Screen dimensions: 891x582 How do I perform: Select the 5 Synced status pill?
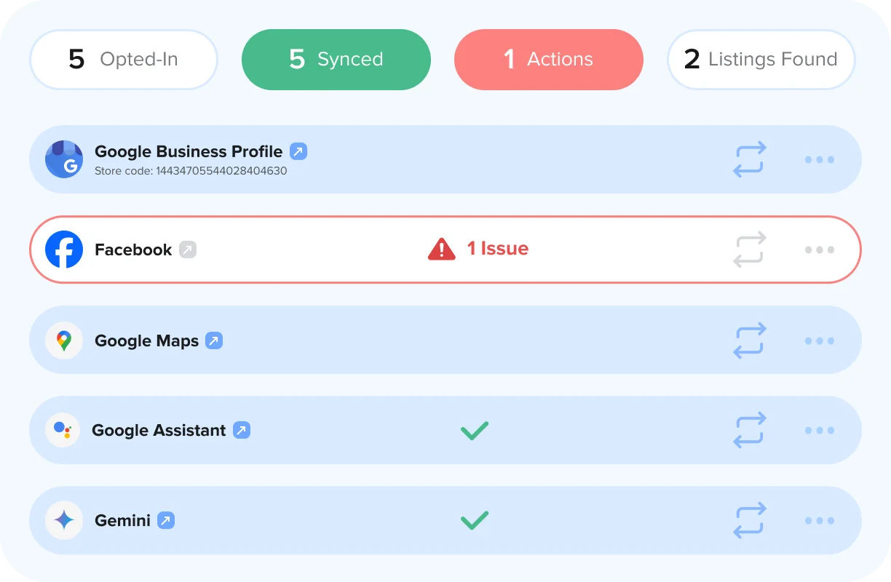tap(336, 60)
